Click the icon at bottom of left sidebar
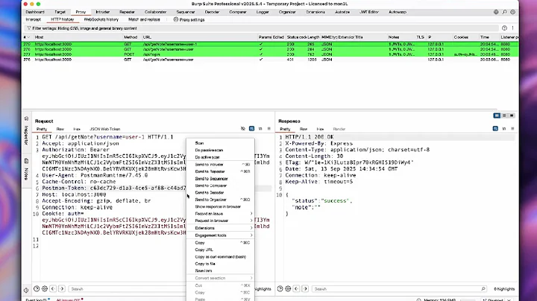This screenshot has width=537, height=301. click(x=26, y=290)
